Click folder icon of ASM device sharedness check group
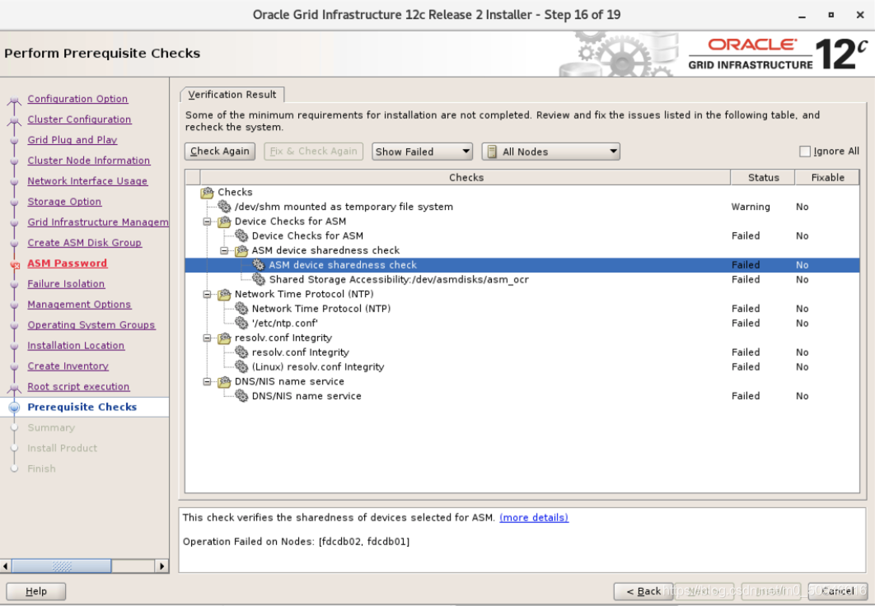Viewport: 875px width, 606px height. click(x=241, y=250)
